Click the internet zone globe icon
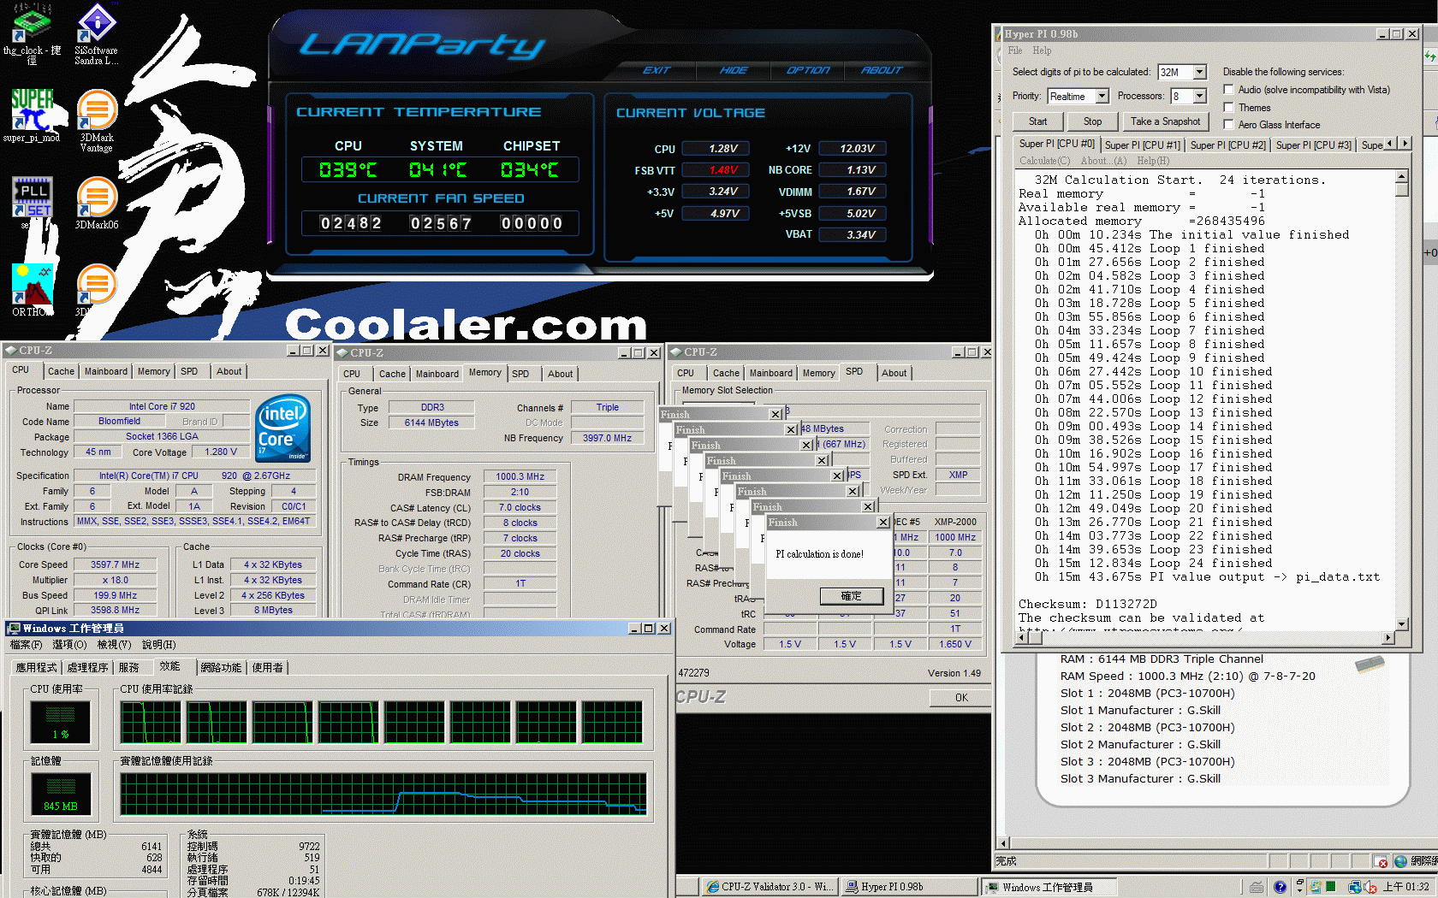The image size is (1438, 898). coord(1400,861)
